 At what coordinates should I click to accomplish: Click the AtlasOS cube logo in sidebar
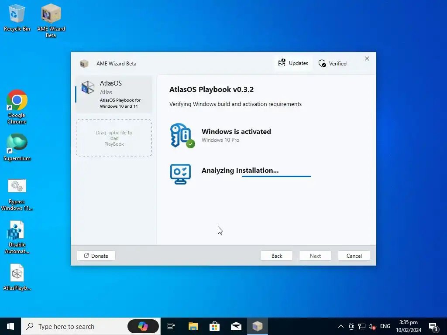[x=88, y=87]
